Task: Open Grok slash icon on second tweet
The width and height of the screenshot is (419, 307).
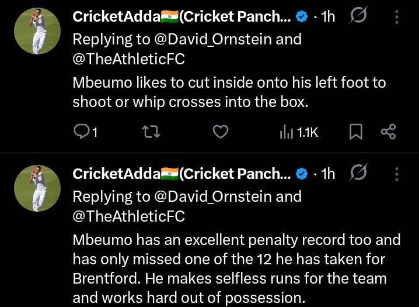Action: point(357,174)
